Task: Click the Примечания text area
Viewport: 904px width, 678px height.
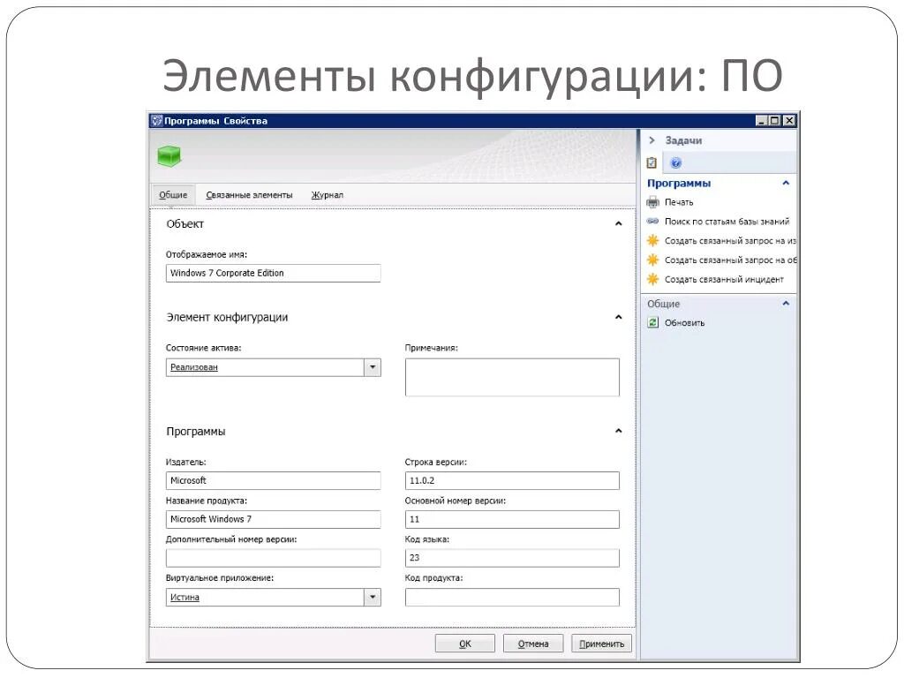Action: pyautogui.click(x=512, y=377)
